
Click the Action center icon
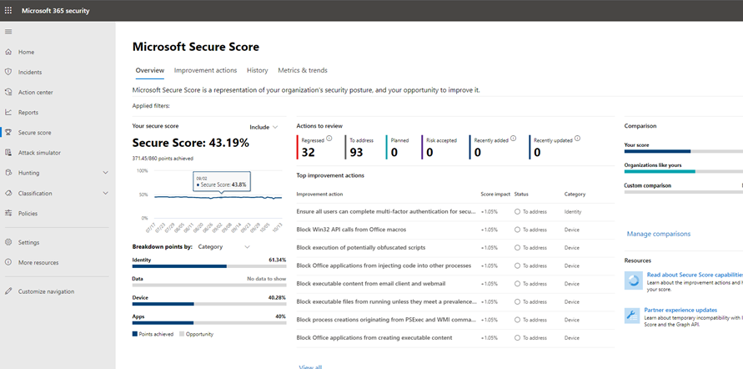point(8,93)
